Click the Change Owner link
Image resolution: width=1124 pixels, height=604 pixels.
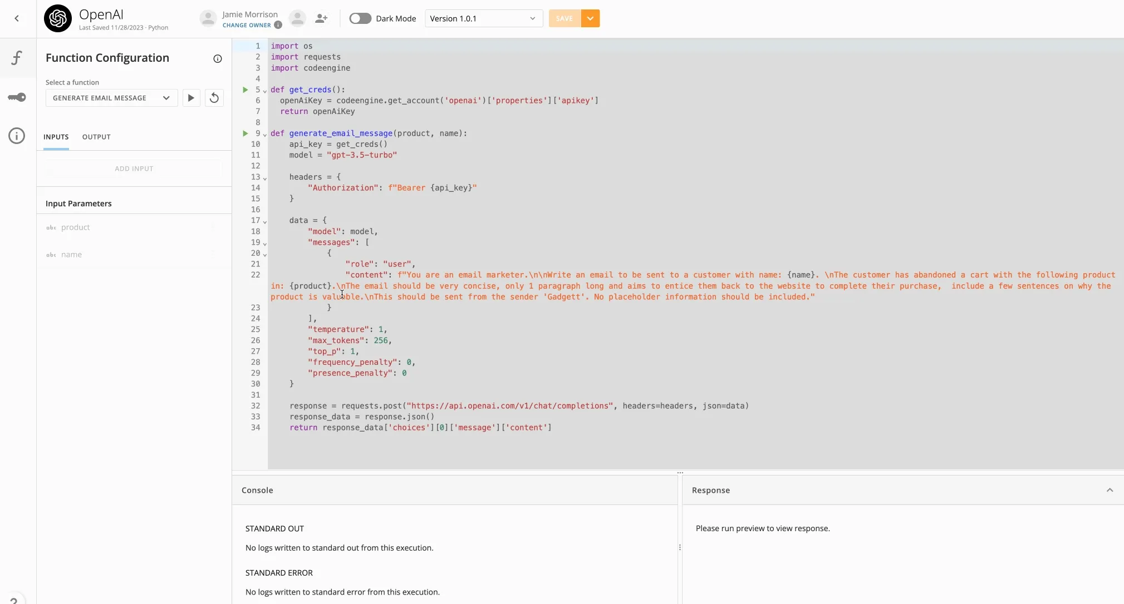247,25
